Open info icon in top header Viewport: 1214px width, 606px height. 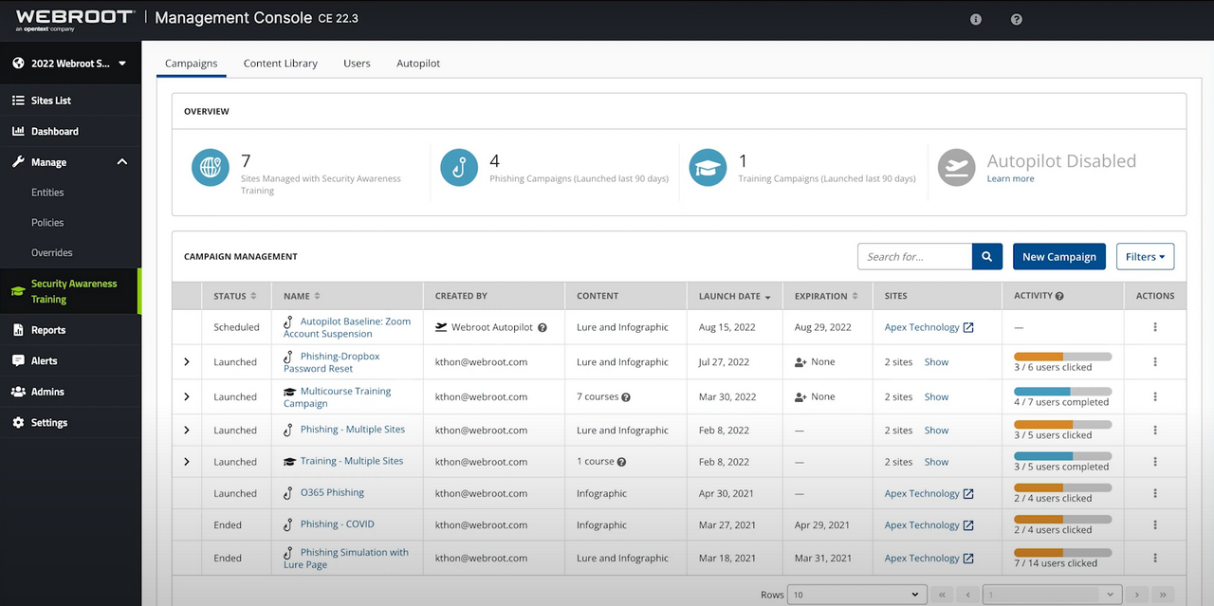tap(976, 19)
